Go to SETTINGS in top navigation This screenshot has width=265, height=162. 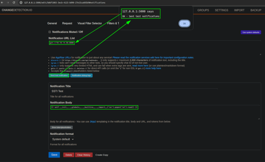(222, 10)
